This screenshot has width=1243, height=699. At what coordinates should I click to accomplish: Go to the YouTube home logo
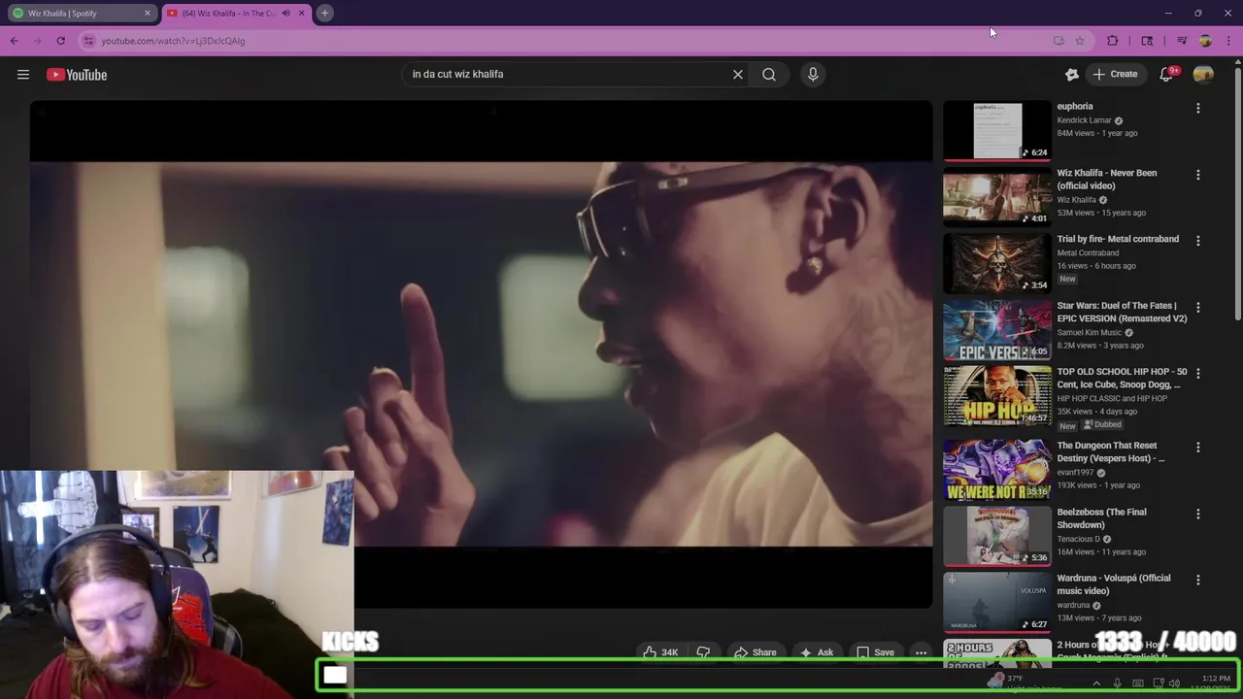[77, 75]
